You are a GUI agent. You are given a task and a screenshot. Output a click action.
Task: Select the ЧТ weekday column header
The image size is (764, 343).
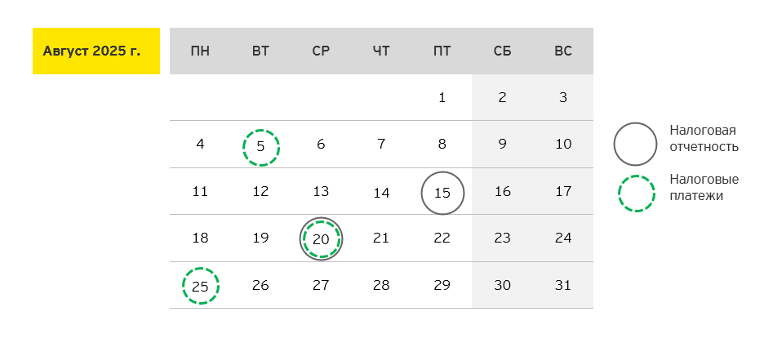pos(381,51)
